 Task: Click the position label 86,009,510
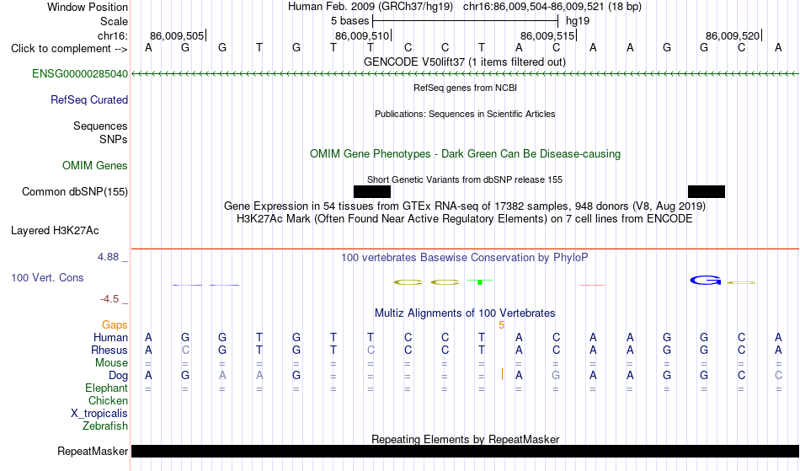(x=362, y=35)
